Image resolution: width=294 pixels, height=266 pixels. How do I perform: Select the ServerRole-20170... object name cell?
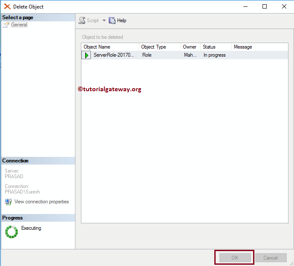coord(114,55)
